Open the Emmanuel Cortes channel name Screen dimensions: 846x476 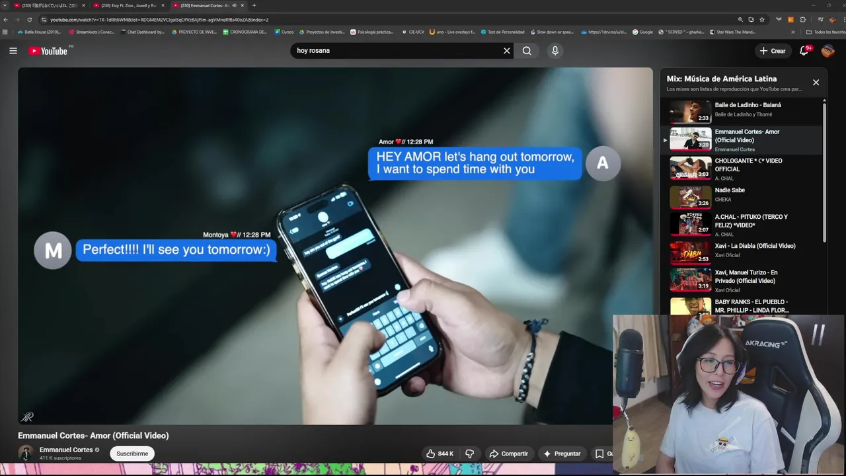click(x=66, y=450)
